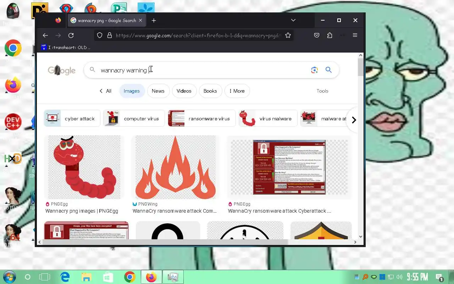Screen dimensions: 454x284
Task: List all tabs with the down chevron
Action: 293,20
